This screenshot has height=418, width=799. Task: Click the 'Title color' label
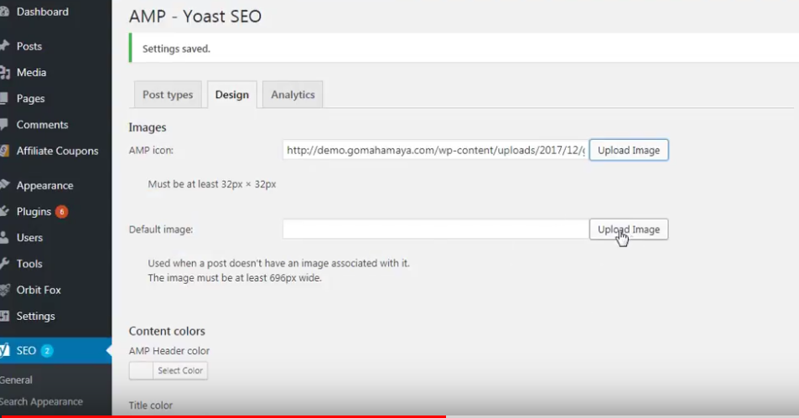pyautogui.click(x=150, y=405)
